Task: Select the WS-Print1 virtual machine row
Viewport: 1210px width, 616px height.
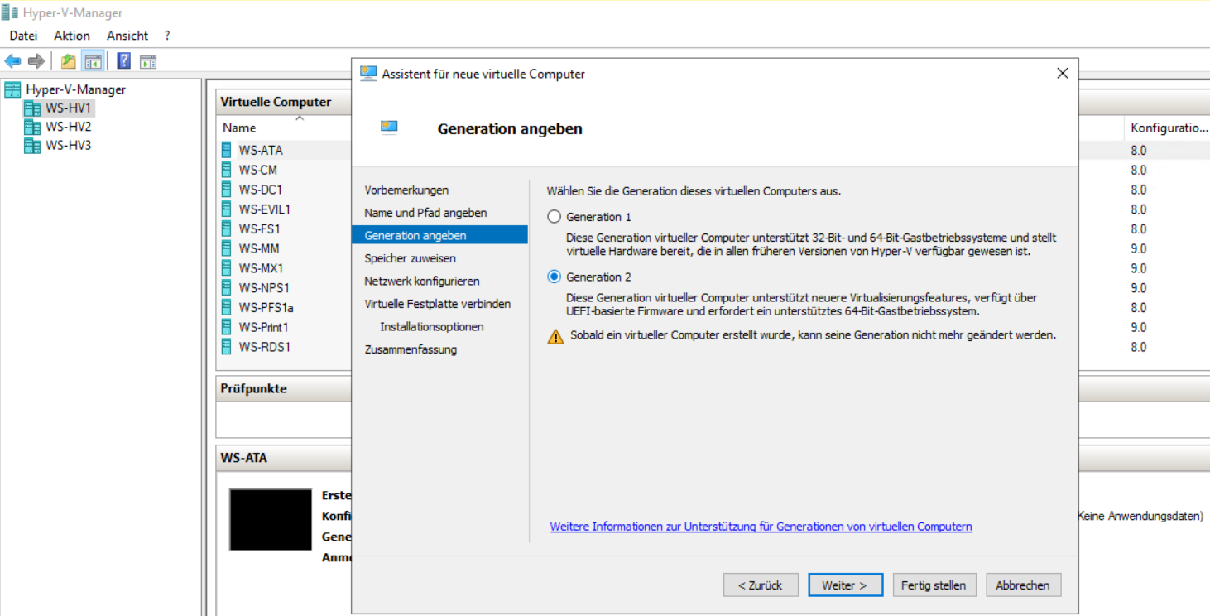Action: point(263,327)
